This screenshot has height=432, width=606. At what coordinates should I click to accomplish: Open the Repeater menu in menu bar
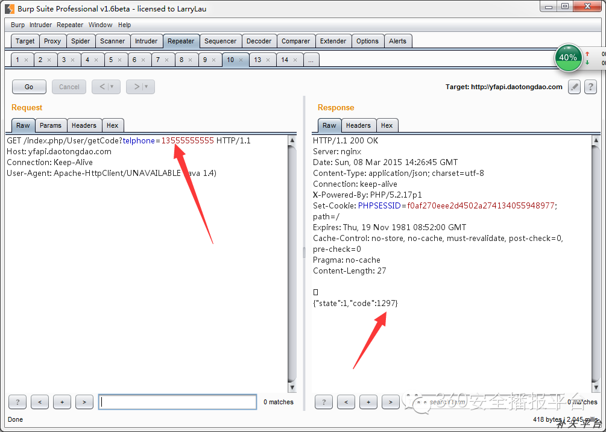(70, 25)
